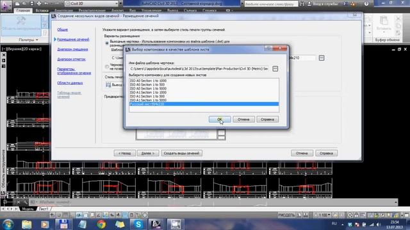This screenshot has height=230, width=410.
Task: Open Области данных page in wizard
Action: pyautogui.click(x=70, y=83)
